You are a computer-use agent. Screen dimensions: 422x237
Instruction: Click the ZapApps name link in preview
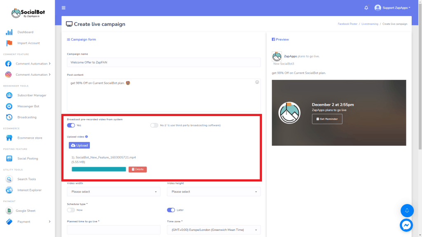[x=291, y=56]
